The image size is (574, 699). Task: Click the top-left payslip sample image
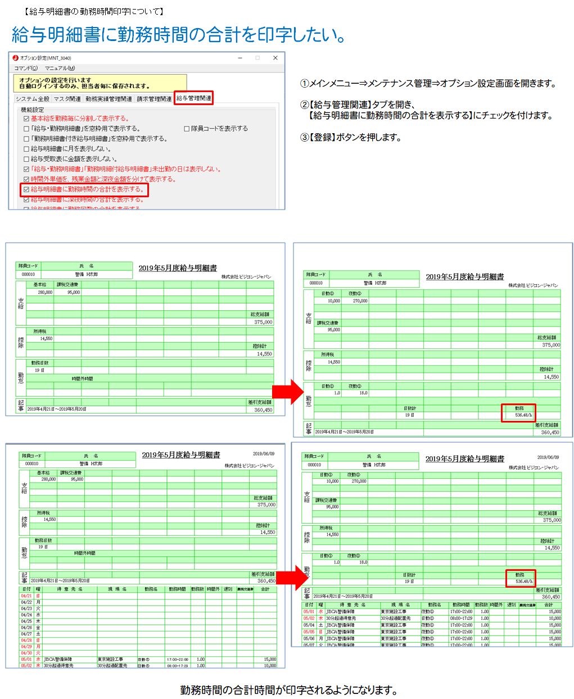[145, 329]
